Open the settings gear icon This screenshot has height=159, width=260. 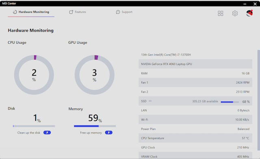click(x=235, y=13)
